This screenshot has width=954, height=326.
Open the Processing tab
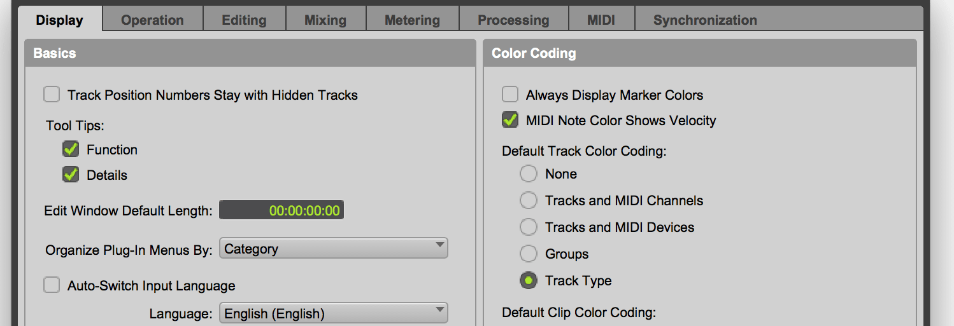click(x=513, y=20)
